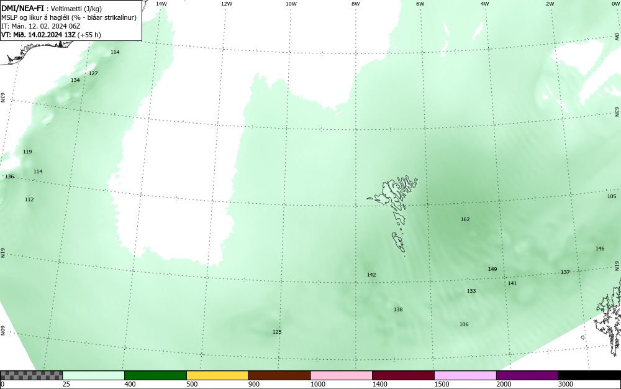Click the 133 value on the map

tap(471, 291)
